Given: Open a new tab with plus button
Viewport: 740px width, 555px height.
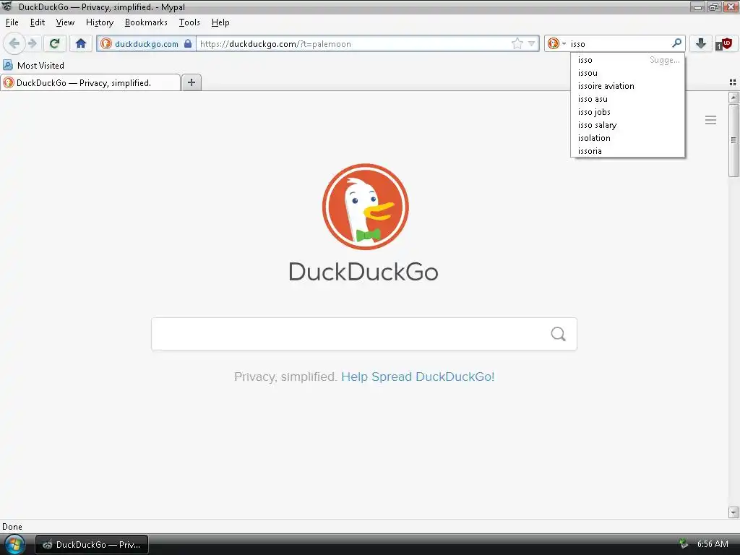Looking at the screenshot, I should click(191, 82).
